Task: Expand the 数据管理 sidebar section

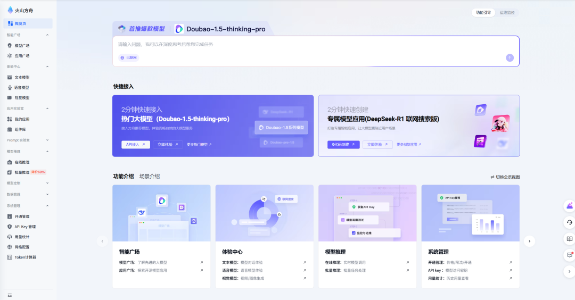Action: point(47,195)
